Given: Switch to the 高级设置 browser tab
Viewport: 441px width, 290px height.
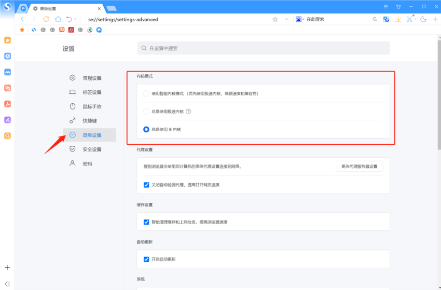Looking at the screenshot, I should click(x=66, y=9).
